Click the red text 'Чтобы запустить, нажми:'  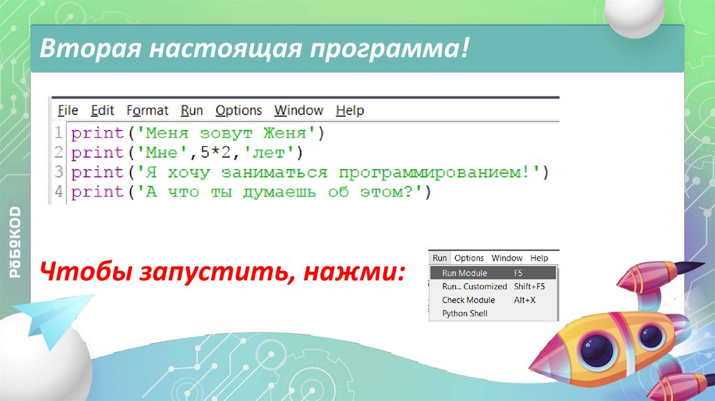(x=222, y=272)
